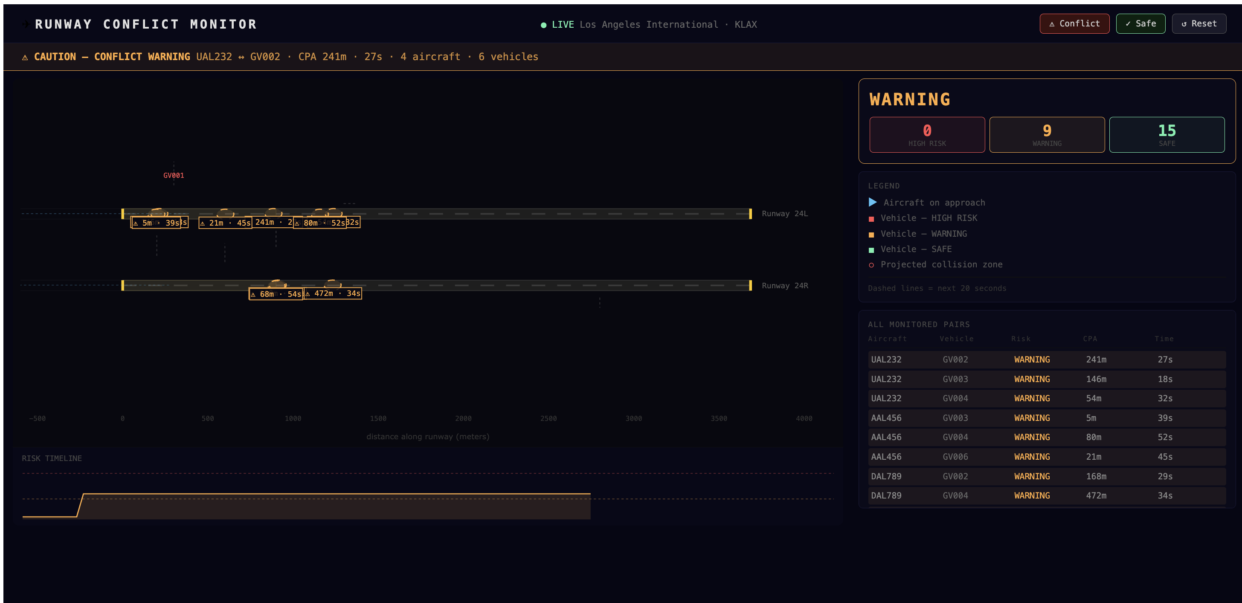Click the green LIVE status dot
Viewport: 1242px width, 603px height.
pyautogui.click(x=543, y=25)
